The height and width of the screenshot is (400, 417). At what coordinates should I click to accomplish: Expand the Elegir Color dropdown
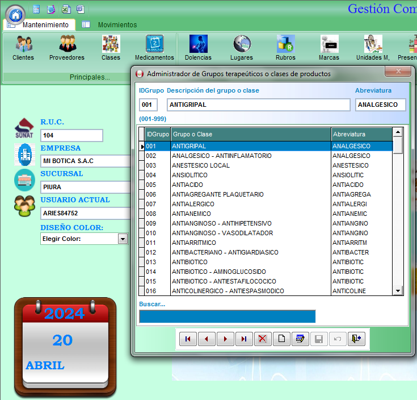point(123,239)
